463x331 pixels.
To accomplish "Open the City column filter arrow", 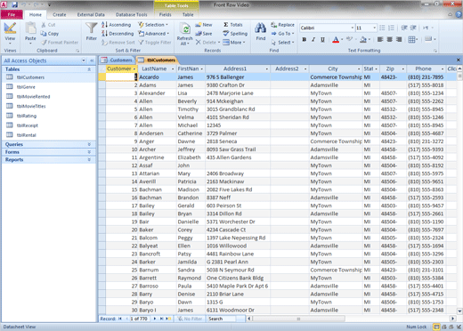I will [359, 69].
